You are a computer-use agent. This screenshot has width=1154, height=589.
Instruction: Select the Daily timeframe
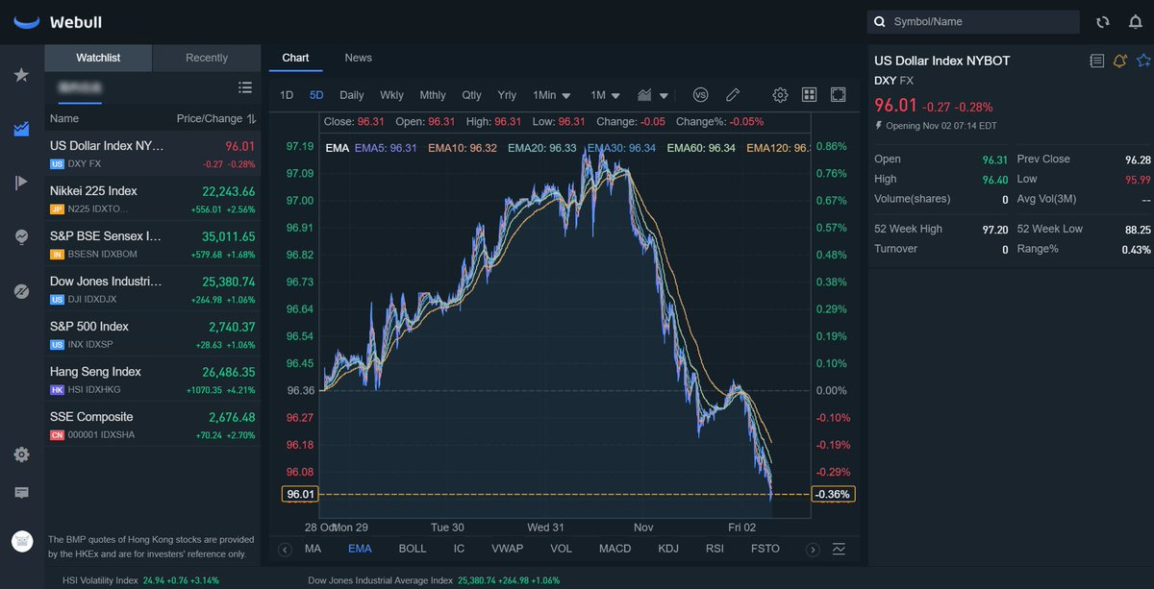tap(352, 95)
